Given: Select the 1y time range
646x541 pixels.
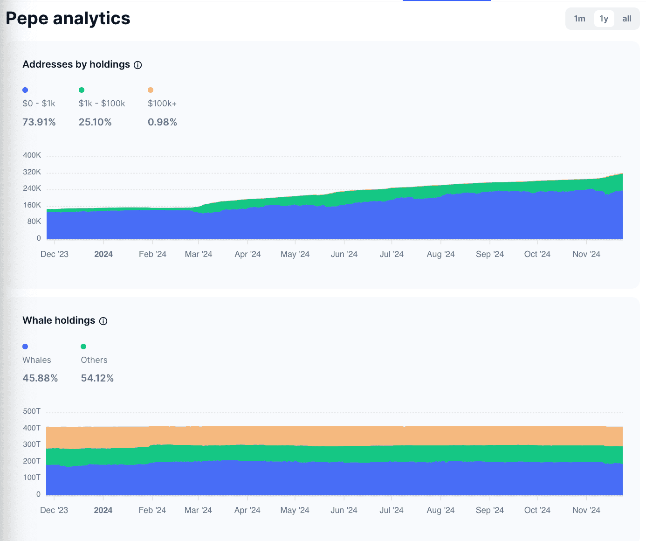Looking at the screenshot, I should [604, 19].
